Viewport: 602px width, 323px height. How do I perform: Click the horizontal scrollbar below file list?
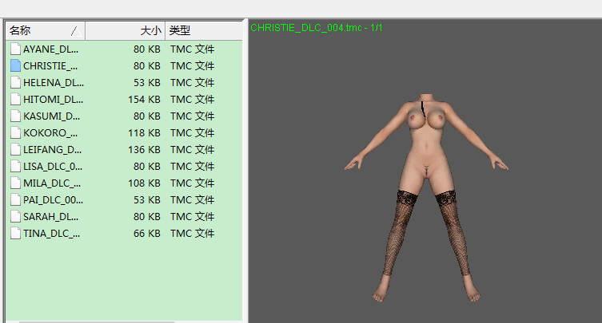coord(96,321)
